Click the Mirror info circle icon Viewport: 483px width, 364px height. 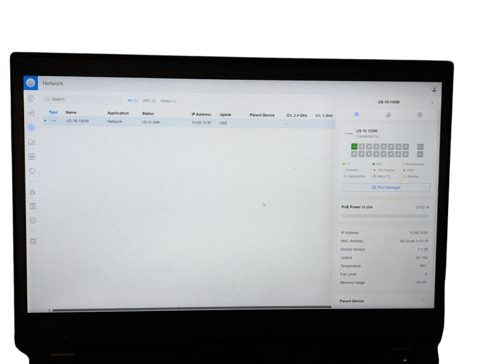click(389, 177)
